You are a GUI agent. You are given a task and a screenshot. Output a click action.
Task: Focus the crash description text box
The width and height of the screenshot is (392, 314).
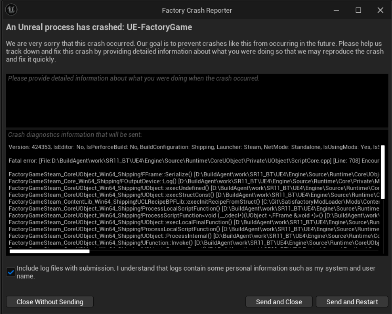point(197,101)
